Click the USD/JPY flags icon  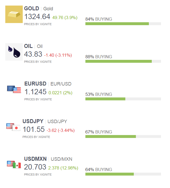click(13, 127)
